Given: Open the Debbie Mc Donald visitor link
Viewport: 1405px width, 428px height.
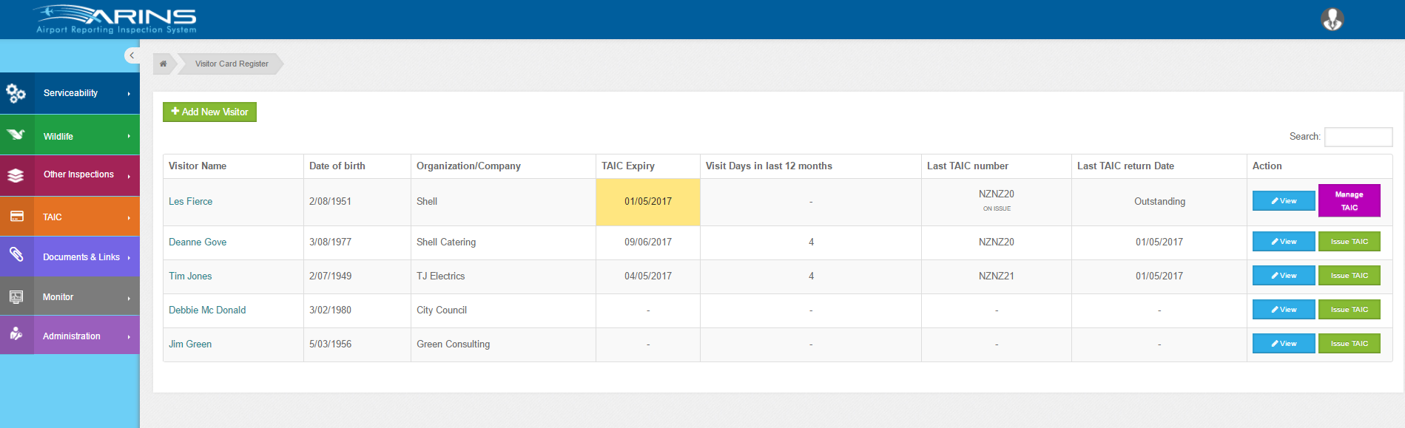Looking at the screenshot, I should (x=207, y=310).
